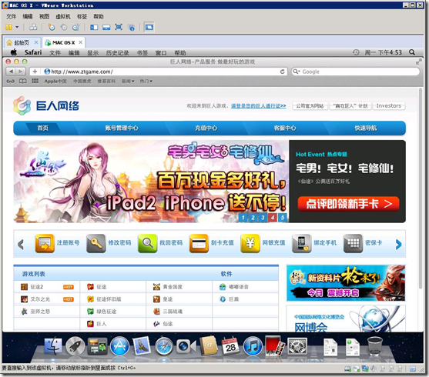Click the login link 请登录您的巨人通行证
The width and height of the screenshot is (429, 377).
[x=258, y=106]
